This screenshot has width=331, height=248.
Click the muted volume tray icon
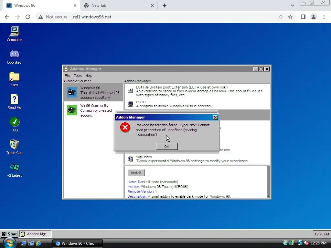point(306,243)
